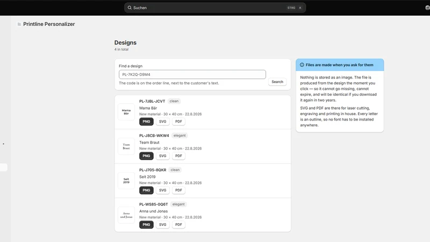Open the Seit 2019 thumbnail preview
Image resolution: width=430 pixels, height=242 pixels.
pyautogui.click(x=126, y=181)
